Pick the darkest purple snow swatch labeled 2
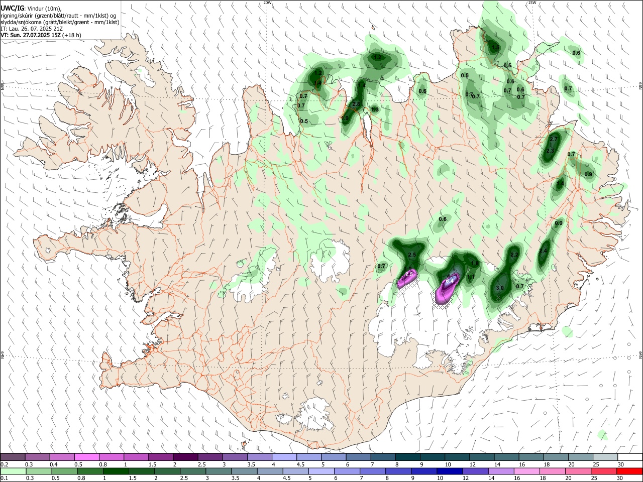Viewport: 643px width, 482px height. coord(185,457)
